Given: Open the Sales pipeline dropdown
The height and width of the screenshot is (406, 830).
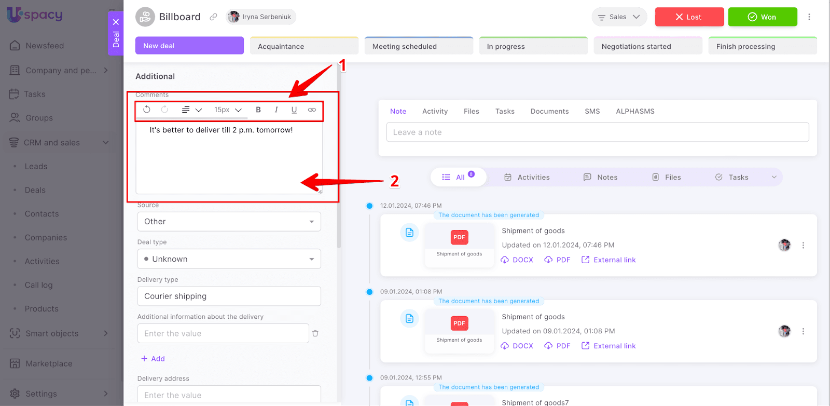Looking at the screenshot, I should (619, 17).
